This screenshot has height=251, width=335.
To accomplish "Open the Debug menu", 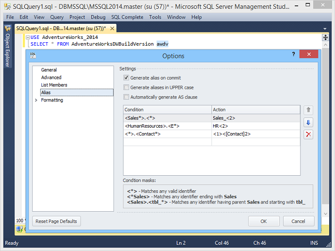I will pyautogui.click(x=98, y=17).
